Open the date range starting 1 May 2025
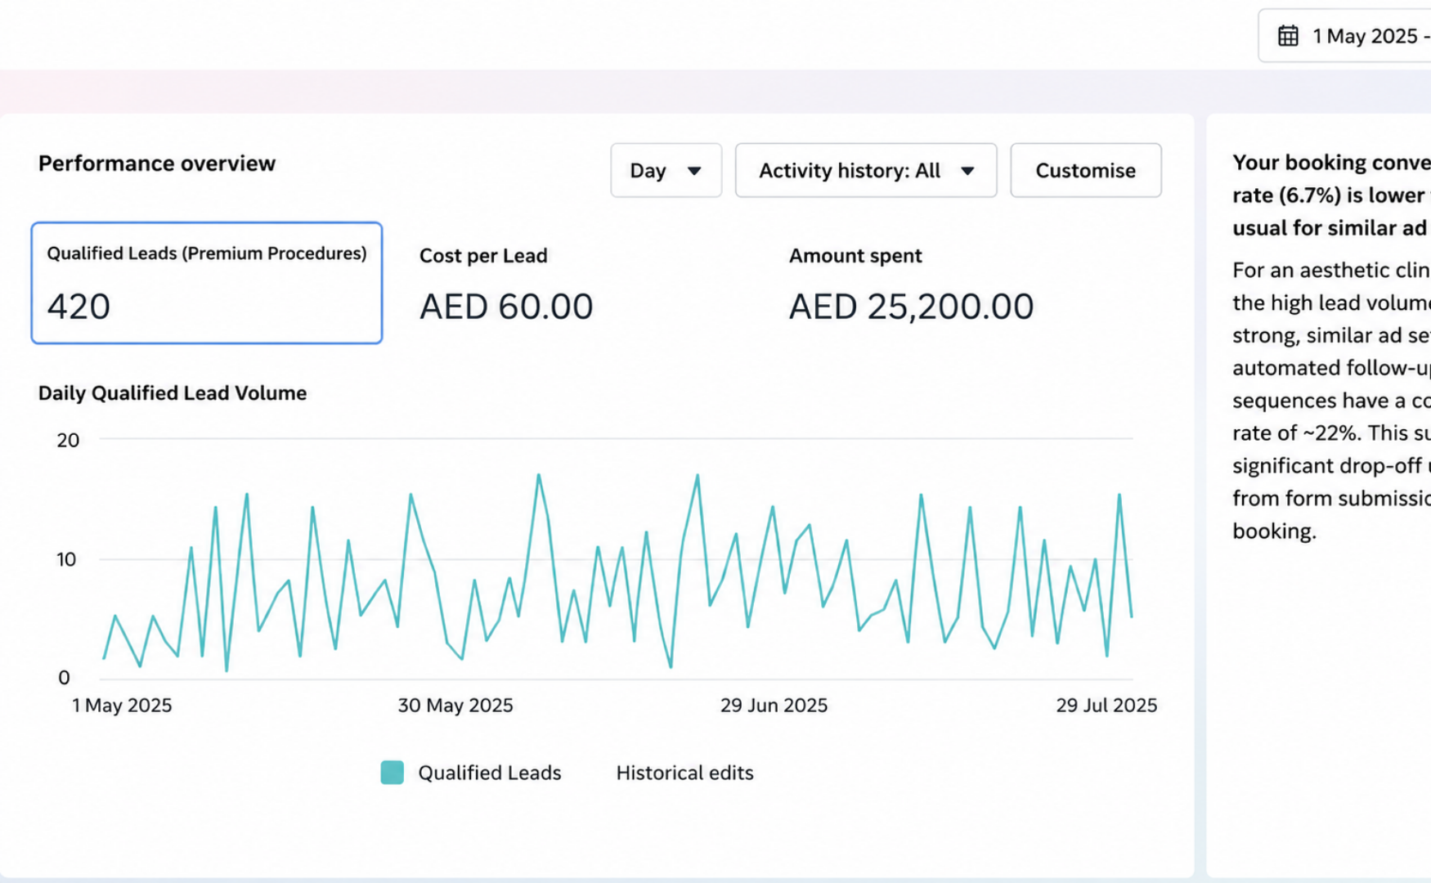This screenshot has width=1431, height=883. pyautogui.click(x=1345, y=36)
